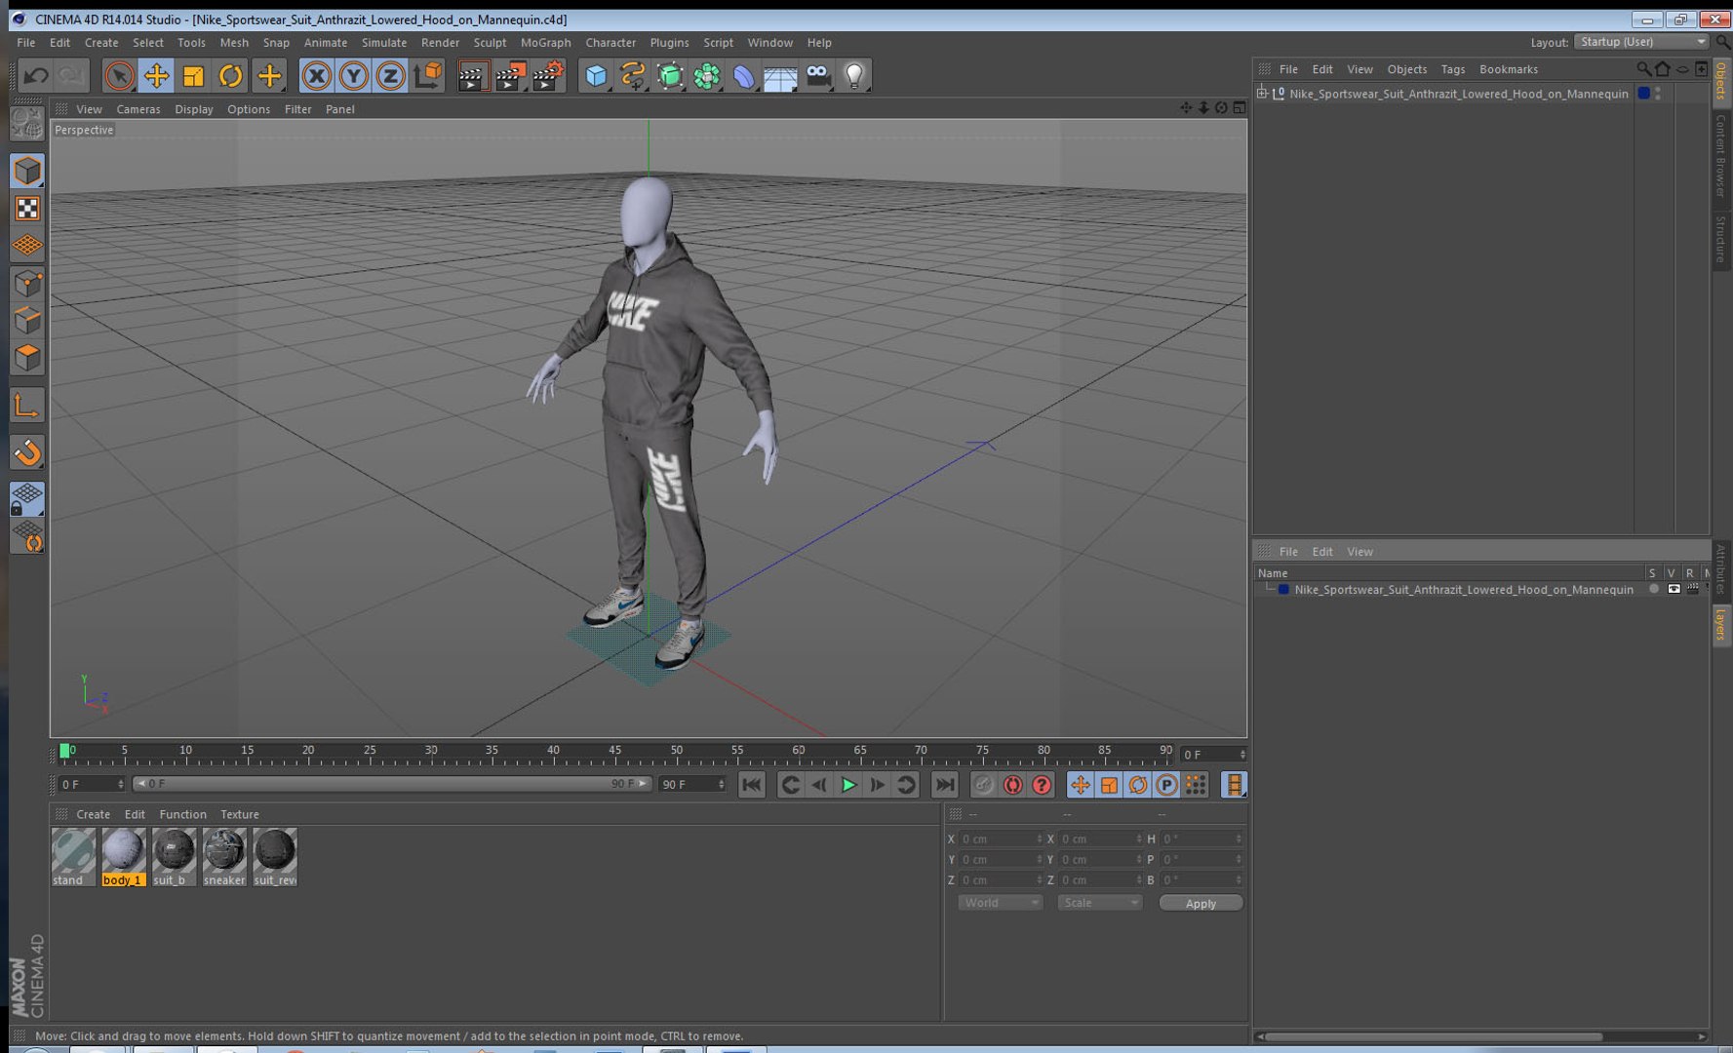
Task: Toggle layer render flag for Nike layer
Action: (x=1692, y=589)
